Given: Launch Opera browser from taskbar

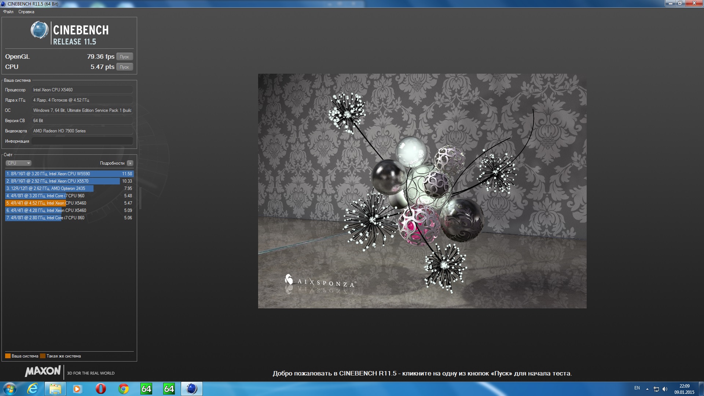Looking at the screenshot, I should (100, 389).
